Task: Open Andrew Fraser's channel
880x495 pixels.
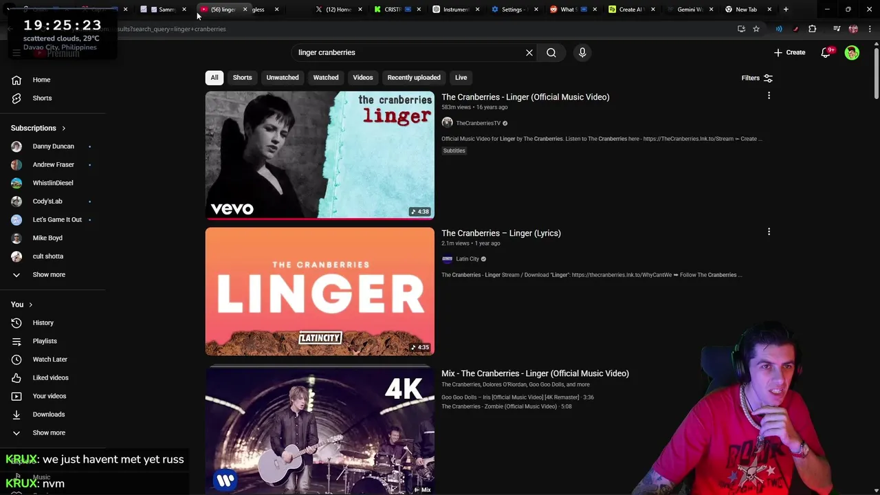Action: pos(52,165)
